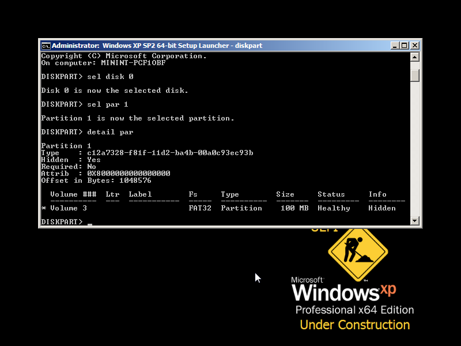The image size is (461, 346).
Task: Open the console system menu icon
Action: pyautogui.click(x=46, y=46)
